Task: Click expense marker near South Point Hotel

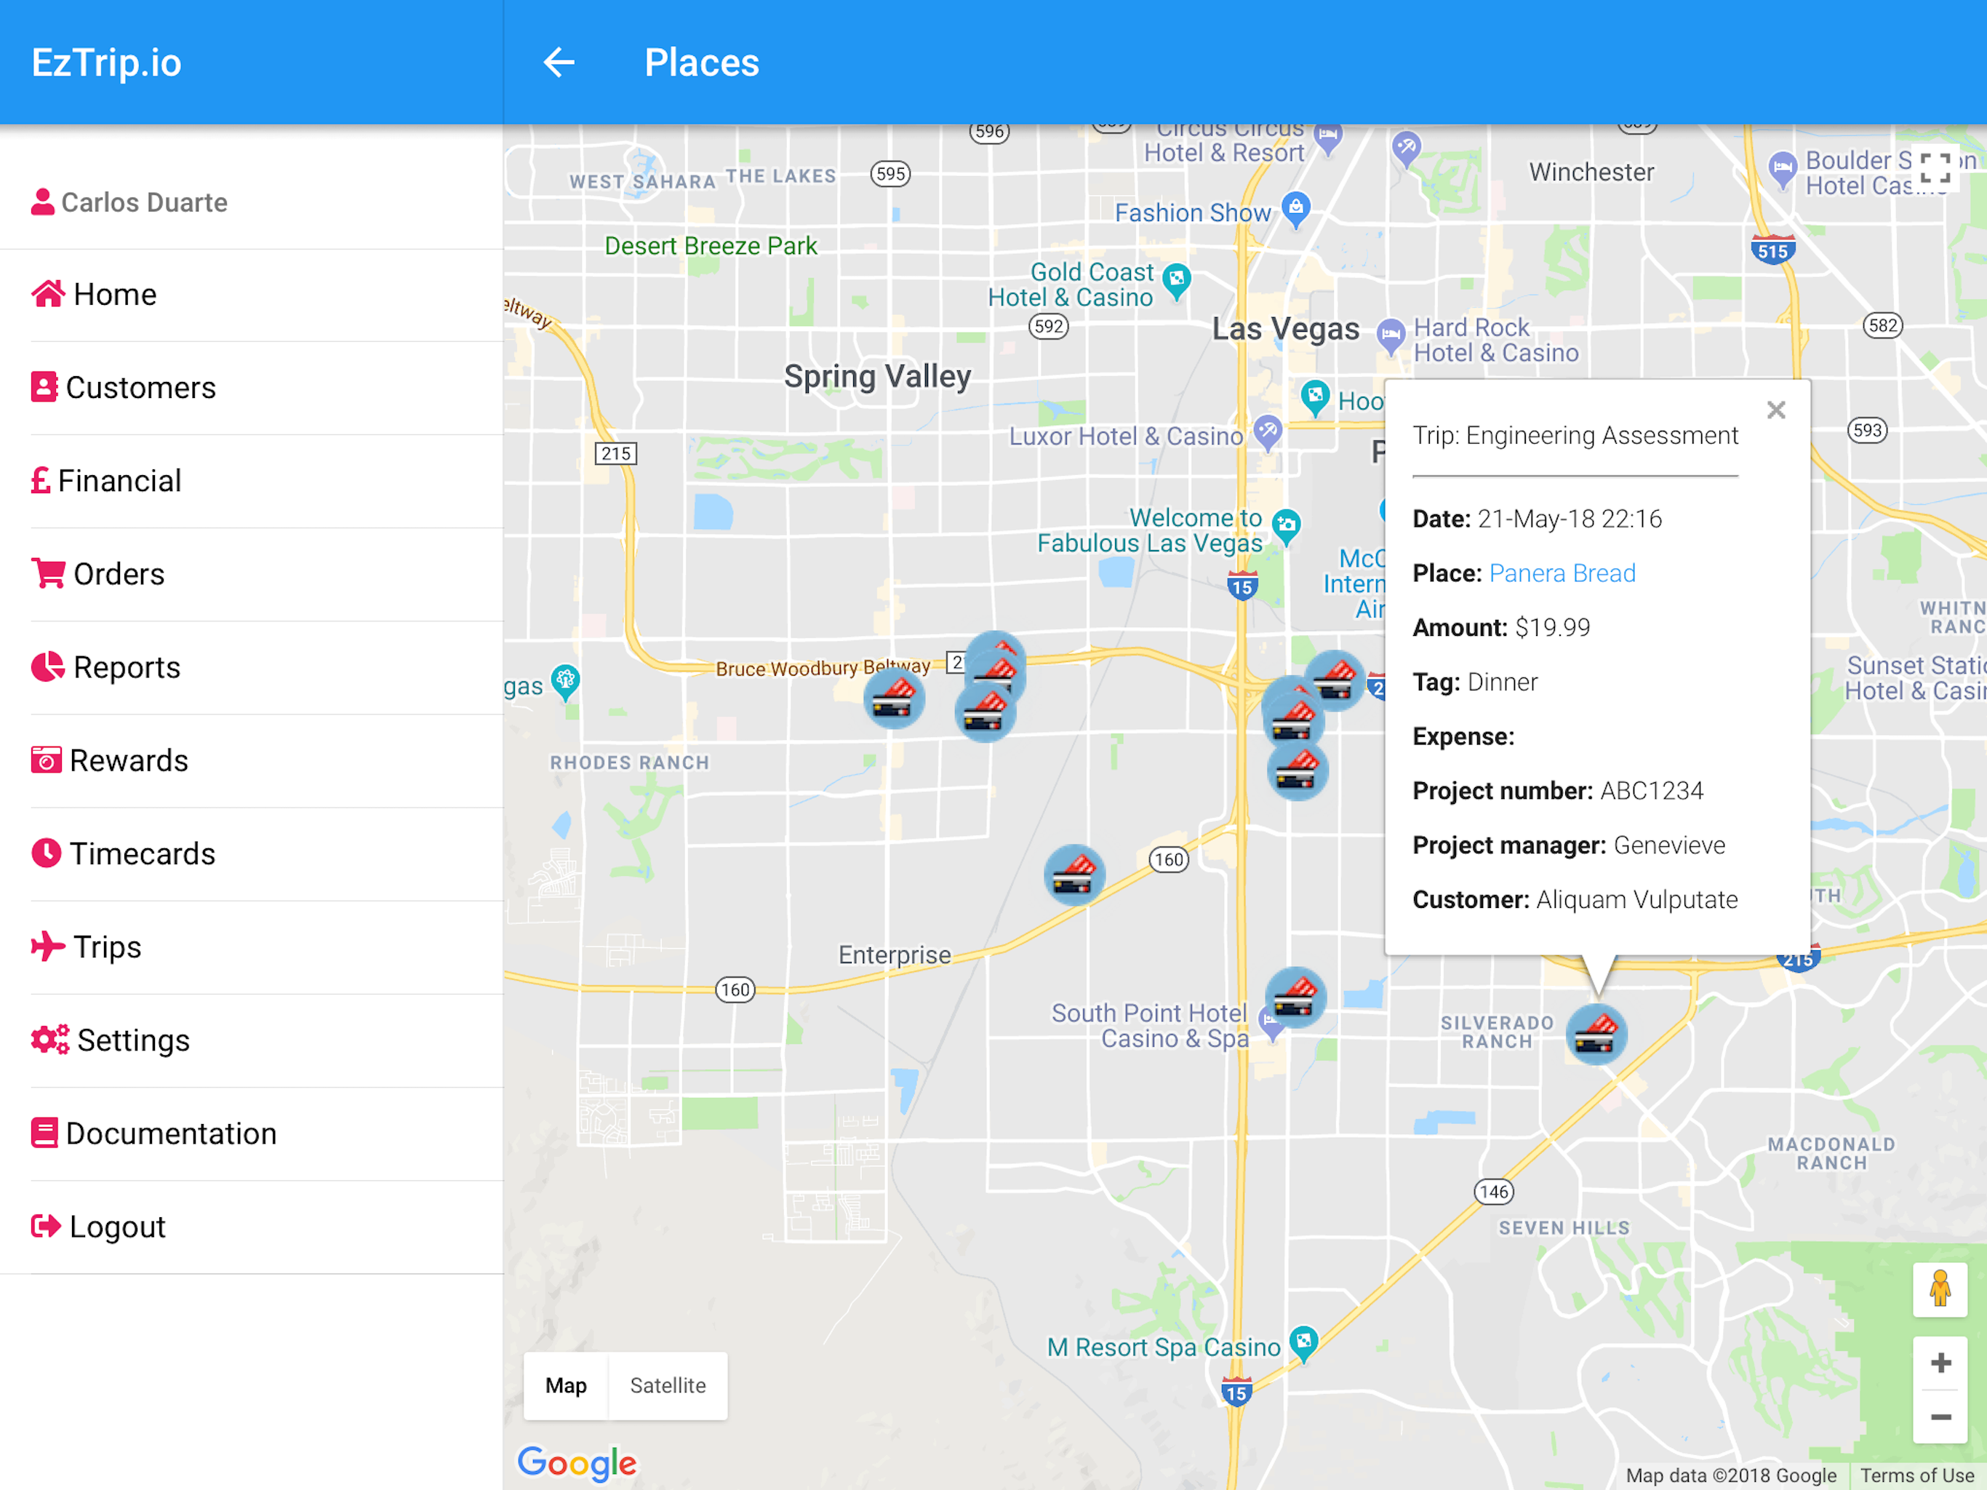Action: (1295, 997)
